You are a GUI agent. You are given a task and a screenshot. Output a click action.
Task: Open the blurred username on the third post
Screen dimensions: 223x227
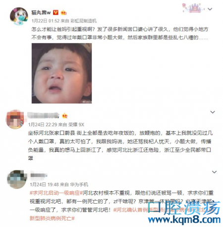point(39,175)
